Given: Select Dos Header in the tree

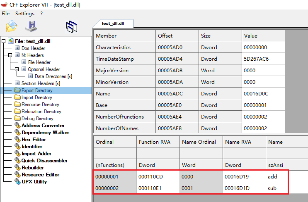Looking at the screenshot, I should click(33, 48).
